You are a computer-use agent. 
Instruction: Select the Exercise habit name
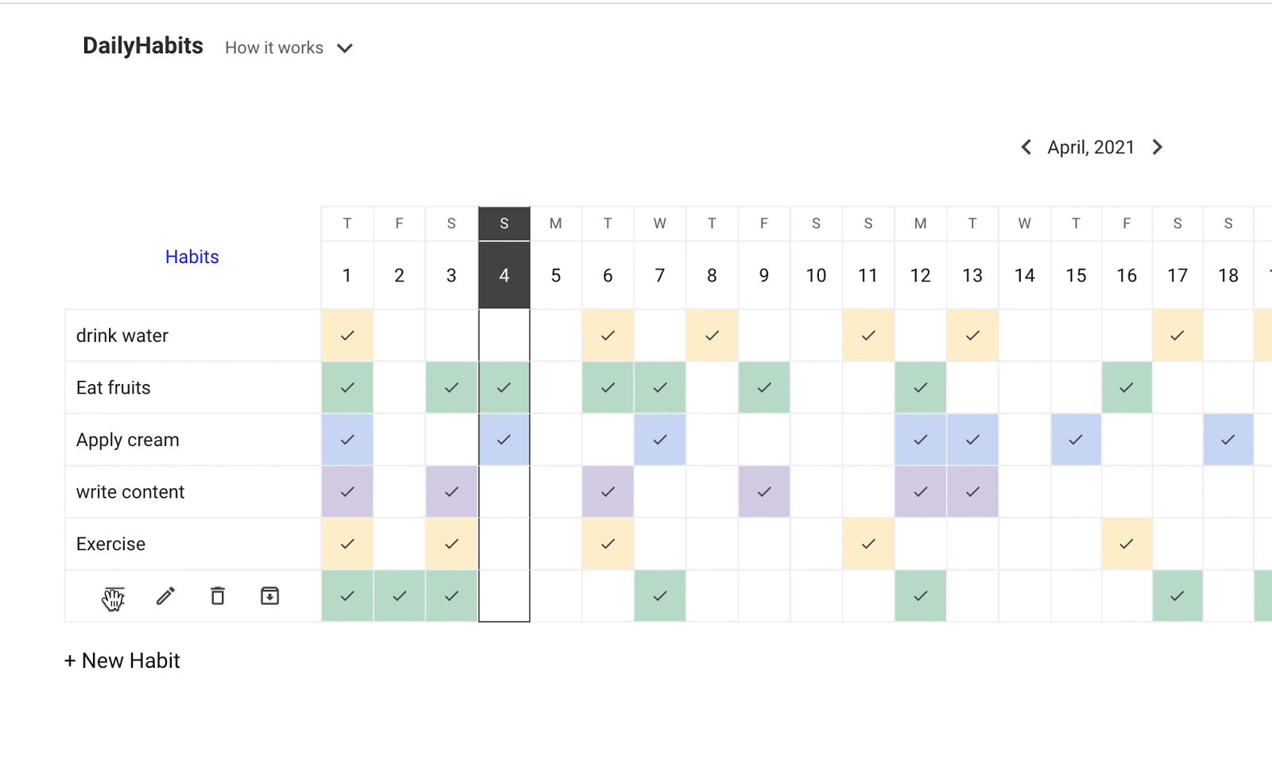111,544
